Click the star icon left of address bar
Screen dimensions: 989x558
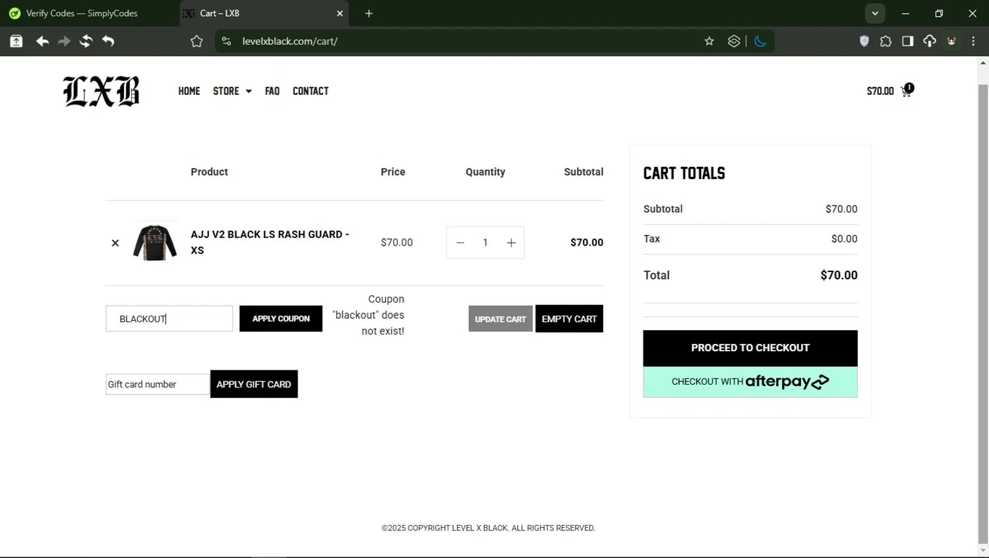196,42
